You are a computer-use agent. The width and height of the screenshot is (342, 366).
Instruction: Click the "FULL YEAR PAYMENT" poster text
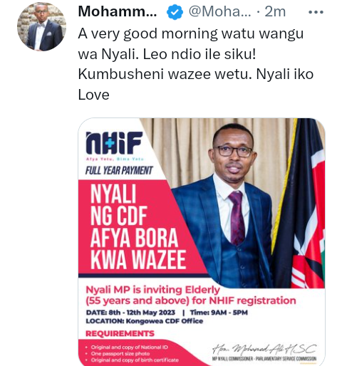[x=119, y=170]
